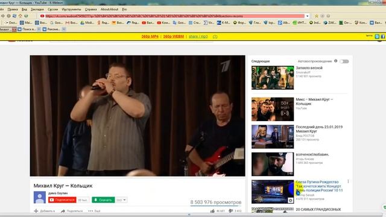Image resolution: width=386 pixels, height=217 pixels.
Task: Switch to the 'Рекоме...' tab
Action: tap(51, 29)
